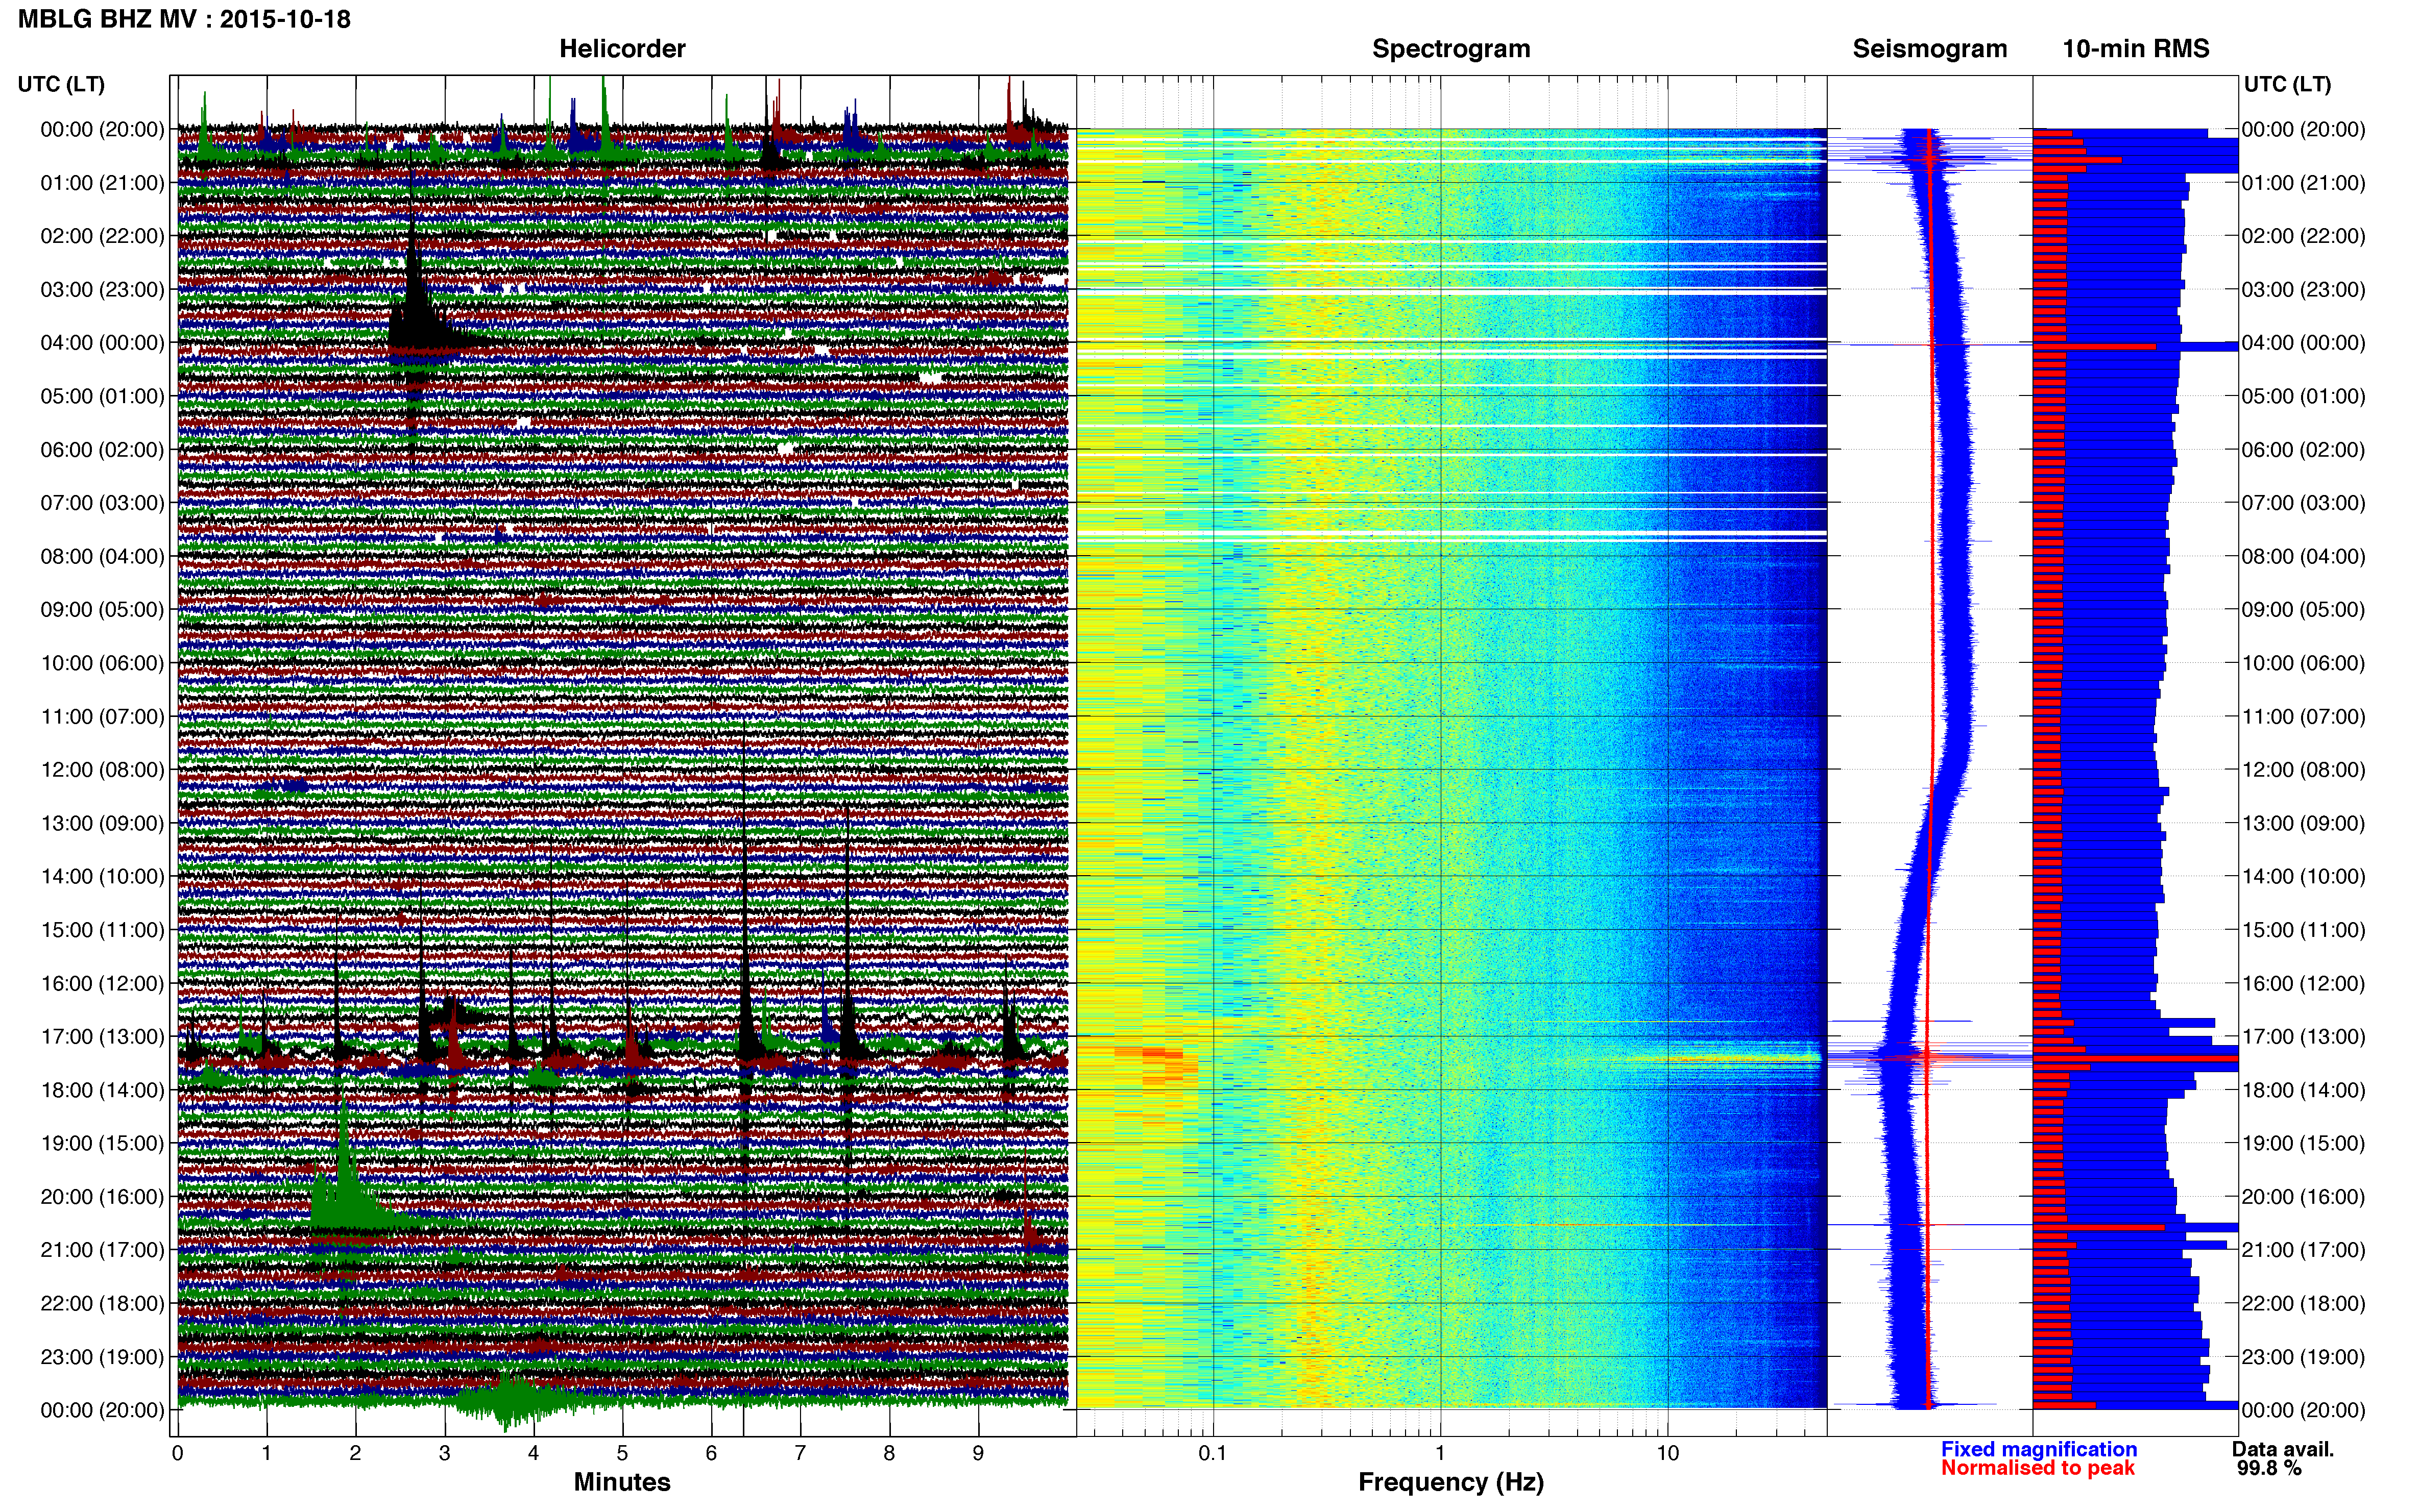Image resolution: width=2420 pixels, height=1512 pixels.
Task: Click "04:00 (00:00)" on the helicorder time axis
Action: (102, 343)
